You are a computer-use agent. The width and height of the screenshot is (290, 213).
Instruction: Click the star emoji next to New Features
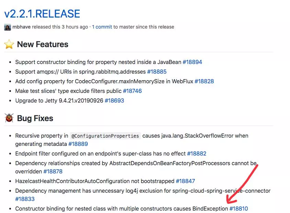9,44
